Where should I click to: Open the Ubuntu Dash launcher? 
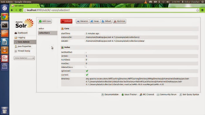click(x=5, y=8)
